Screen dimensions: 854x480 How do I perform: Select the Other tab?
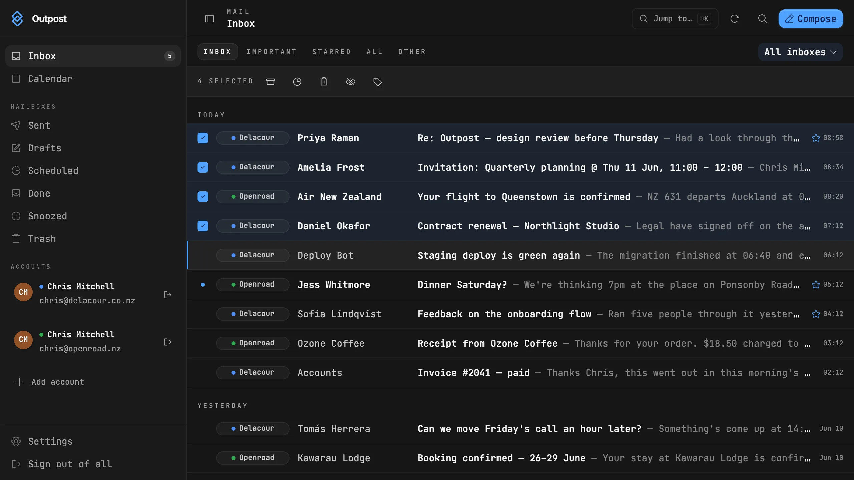click(x=412, y=52)
